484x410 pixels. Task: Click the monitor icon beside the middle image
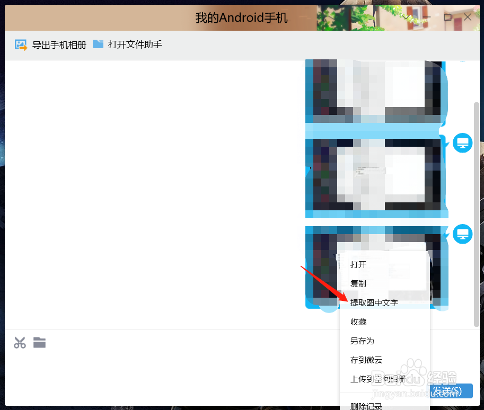[x=462, y=142]
